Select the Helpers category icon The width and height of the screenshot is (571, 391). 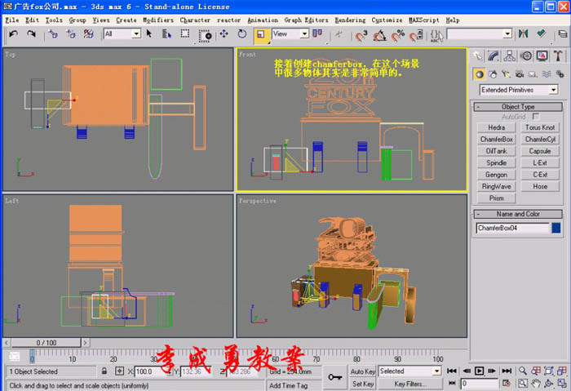pyautogui.click(x=533, y=74)
